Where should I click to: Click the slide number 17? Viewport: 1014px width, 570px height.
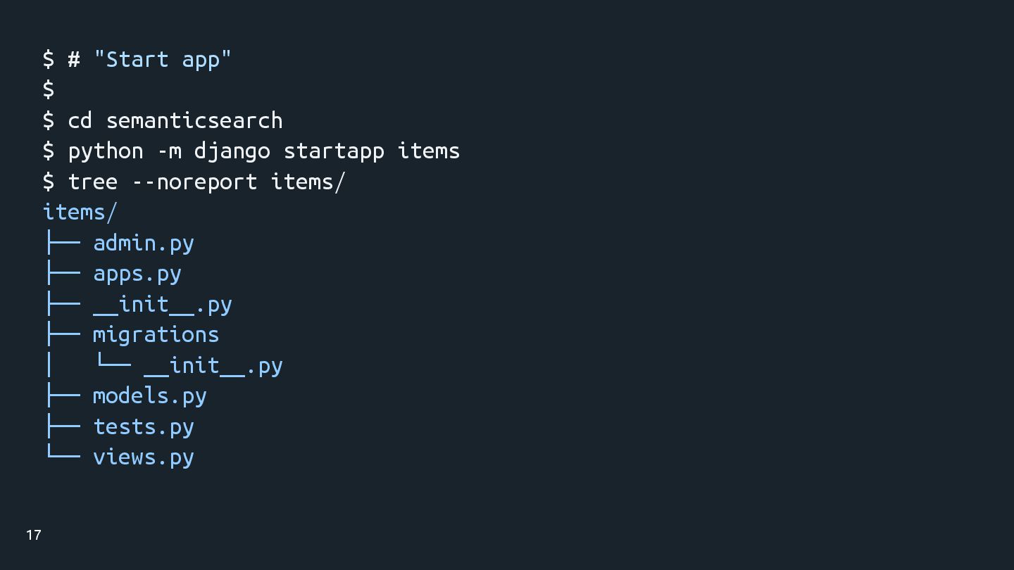click(x=34, y=536)
